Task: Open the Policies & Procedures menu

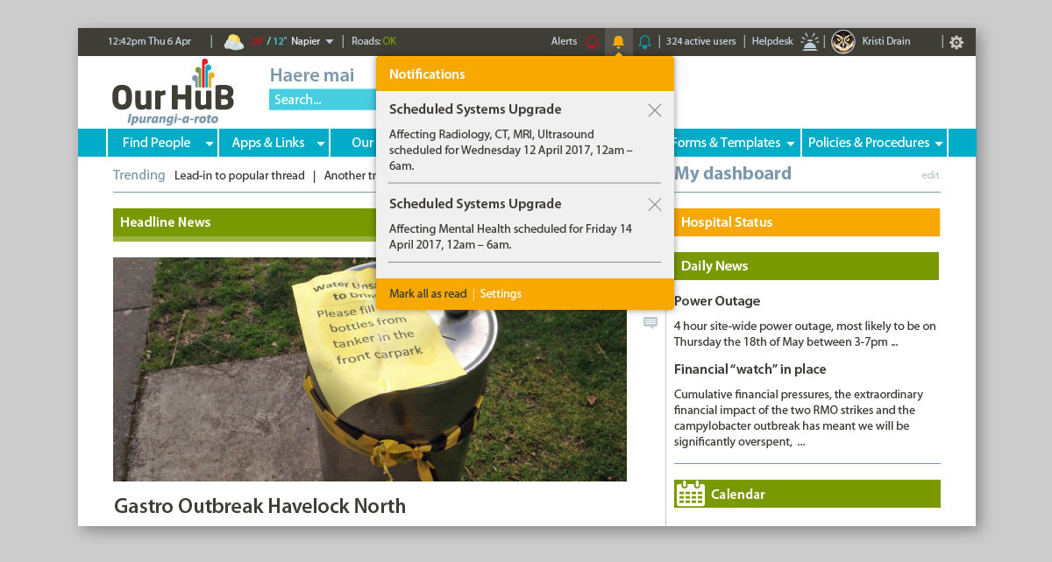Action: (875, 143)
